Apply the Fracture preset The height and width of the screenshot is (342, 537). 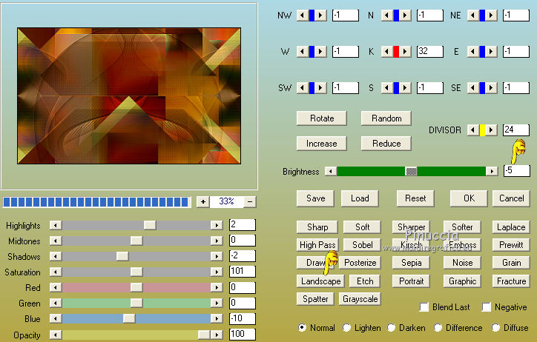tap(511, 281)
